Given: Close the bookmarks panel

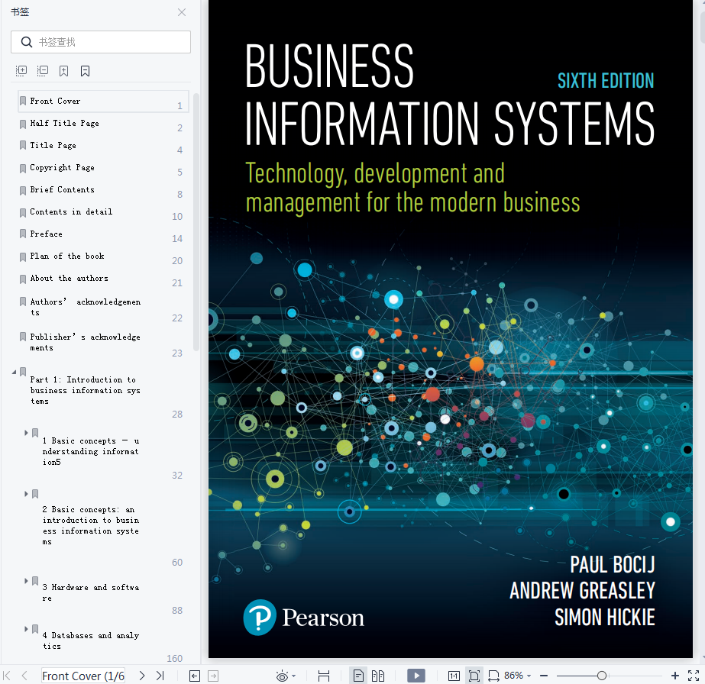Looking at the screenshot, I should 182,12.
